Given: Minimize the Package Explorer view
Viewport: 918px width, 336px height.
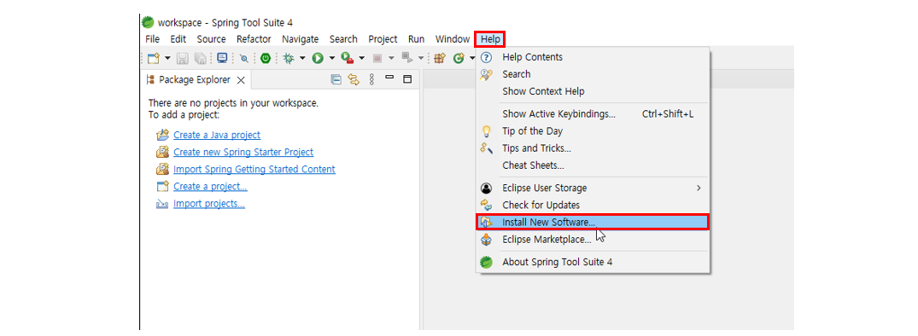Looking at the screenshot, I should click(x=389, y=77).
